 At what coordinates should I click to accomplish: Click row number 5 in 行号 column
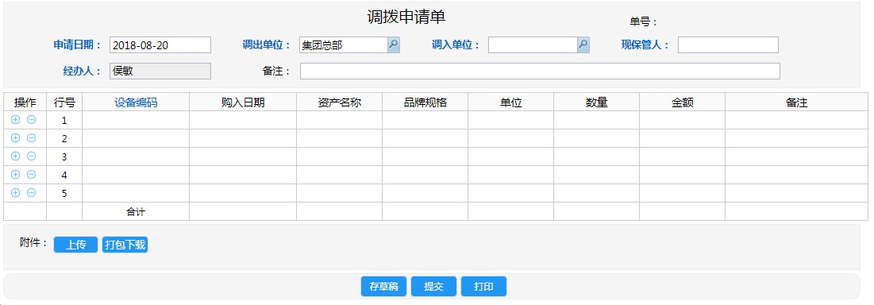(x=64, y=194)
